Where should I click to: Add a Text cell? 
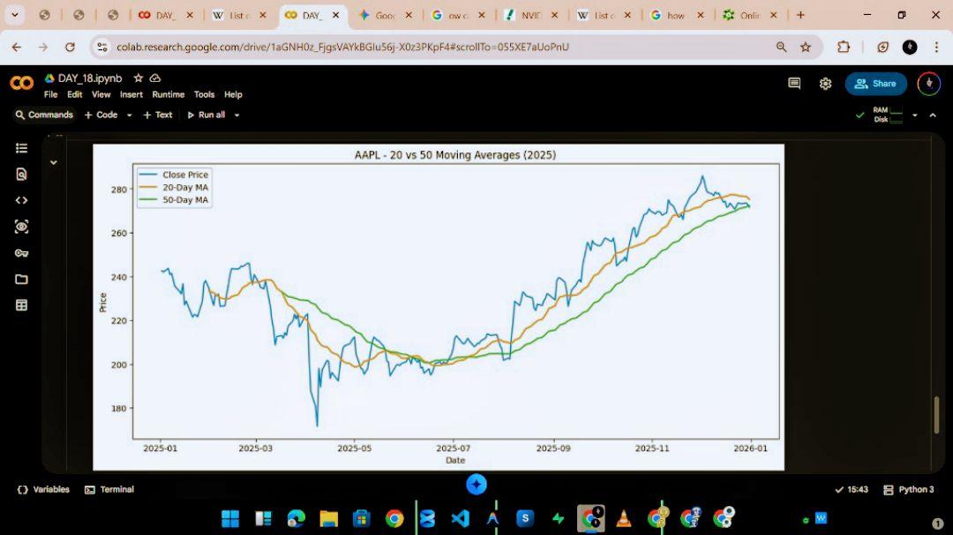point(158,115)
